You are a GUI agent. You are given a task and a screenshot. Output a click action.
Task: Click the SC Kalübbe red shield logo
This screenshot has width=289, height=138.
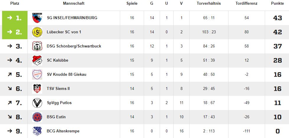point(37,60)
